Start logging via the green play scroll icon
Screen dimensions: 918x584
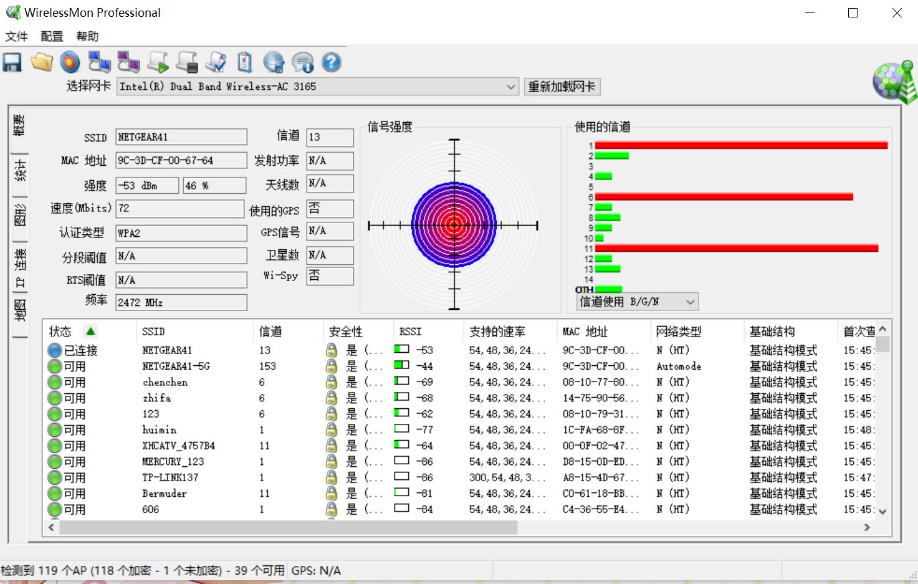point(158,62)
